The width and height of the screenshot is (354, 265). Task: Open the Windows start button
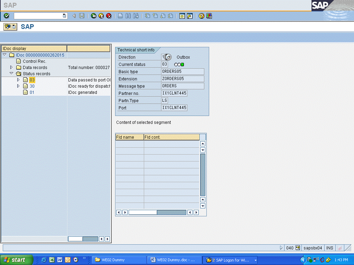16,260
